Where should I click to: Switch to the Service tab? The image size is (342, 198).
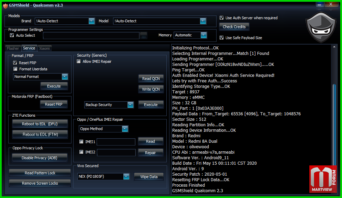[29, 48]
